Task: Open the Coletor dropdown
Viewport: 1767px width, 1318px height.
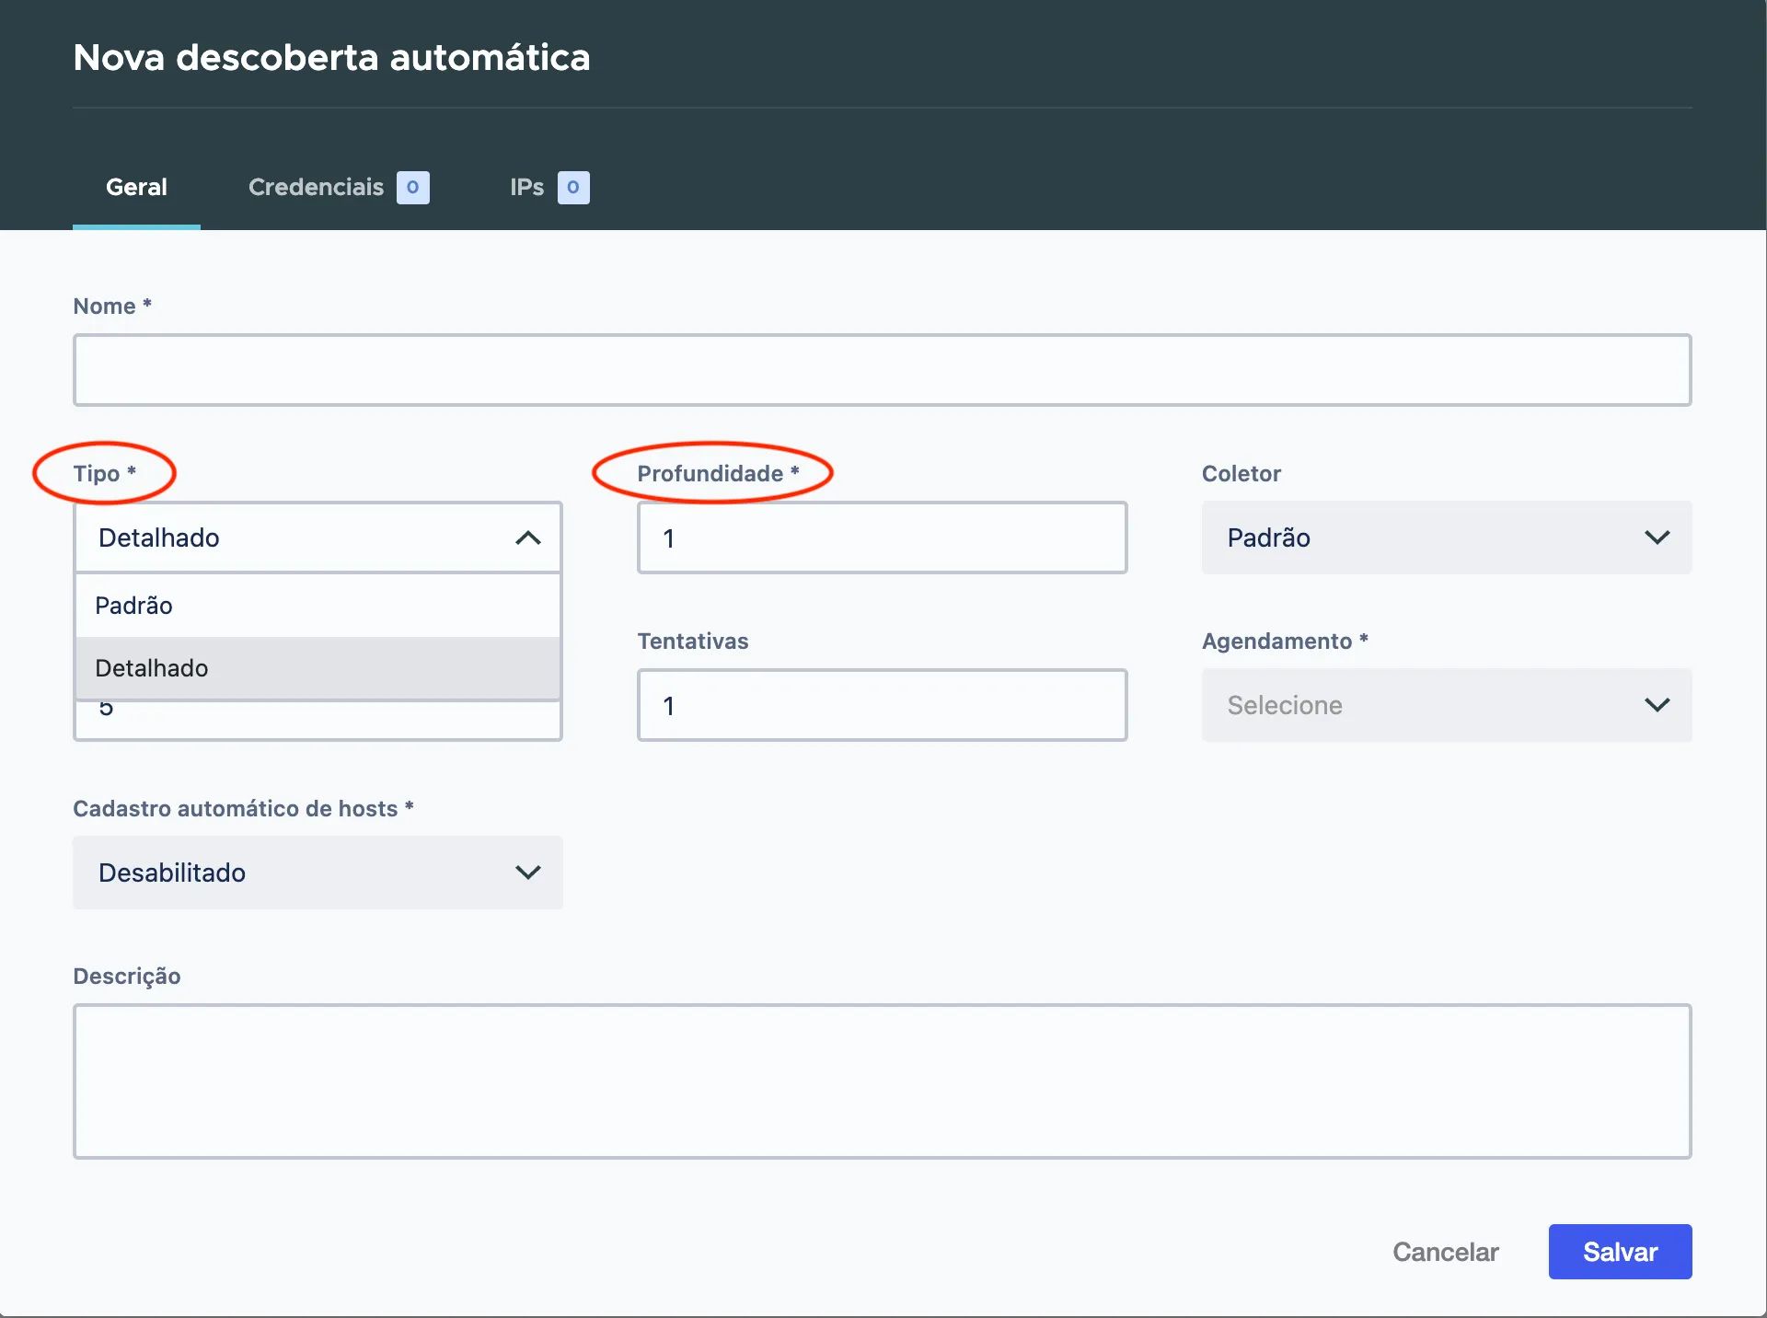Action: 1446,538
